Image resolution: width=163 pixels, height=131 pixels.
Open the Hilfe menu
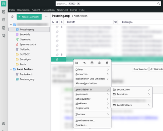pos(82,10)
